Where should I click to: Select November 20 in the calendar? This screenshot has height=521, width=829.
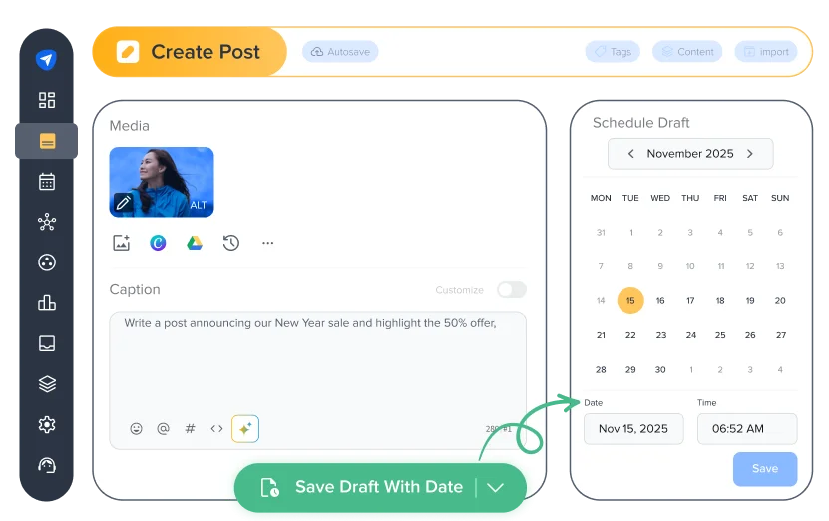(780, 300)
